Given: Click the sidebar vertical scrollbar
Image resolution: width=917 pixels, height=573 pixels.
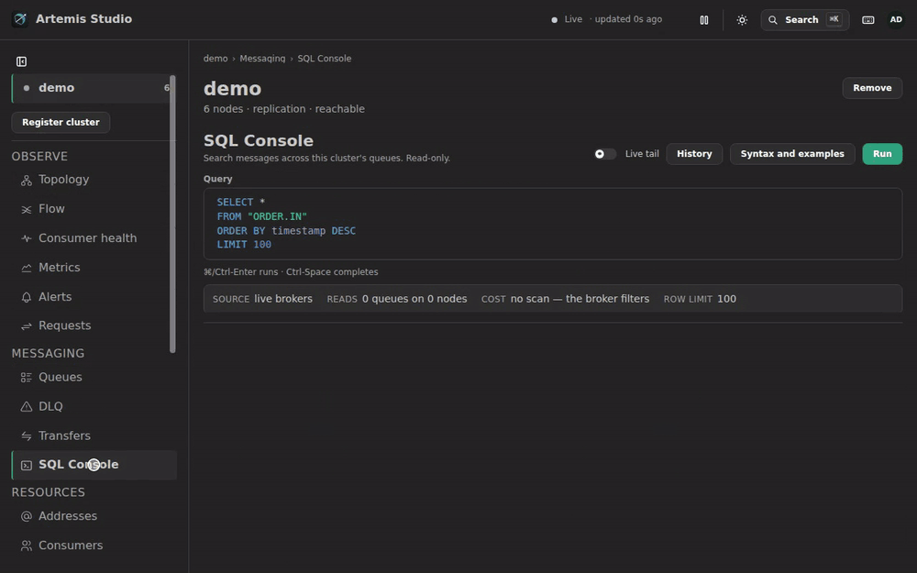Looking at the screenshot, I should coord(172,214).
